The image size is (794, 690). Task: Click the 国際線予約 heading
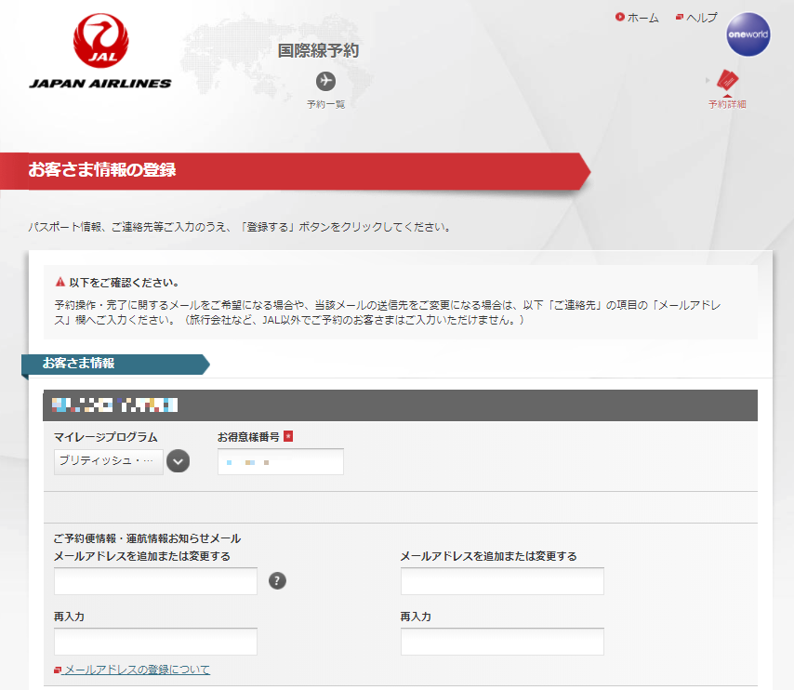(x=318, y=50)
